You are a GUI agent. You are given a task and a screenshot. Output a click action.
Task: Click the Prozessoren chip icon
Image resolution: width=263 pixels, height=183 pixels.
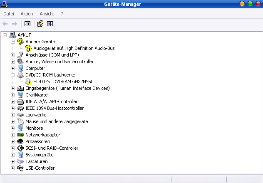[x=20, y=141]
